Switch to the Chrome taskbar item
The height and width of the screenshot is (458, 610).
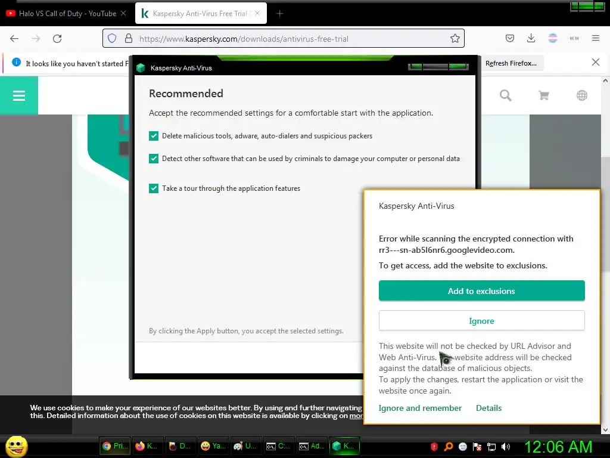tap(115, 446)
